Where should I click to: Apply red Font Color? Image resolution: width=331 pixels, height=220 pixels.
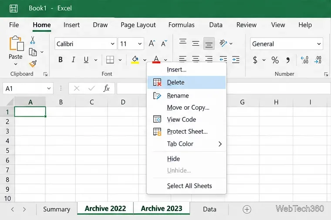156,60
